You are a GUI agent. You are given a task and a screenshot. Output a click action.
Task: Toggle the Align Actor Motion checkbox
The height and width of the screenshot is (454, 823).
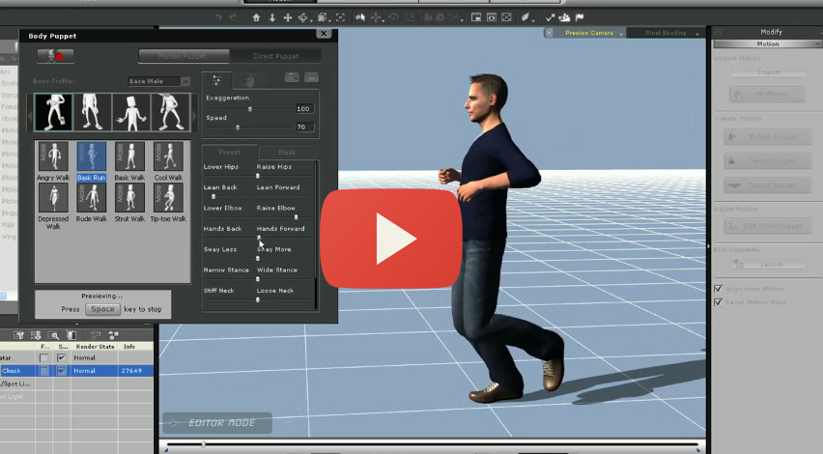[x=718, y=289]
